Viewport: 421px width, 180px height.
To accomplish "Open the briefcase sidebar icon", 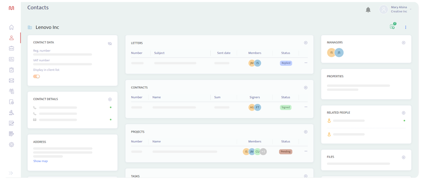I will pyautogui.click(x=11, y=48).
